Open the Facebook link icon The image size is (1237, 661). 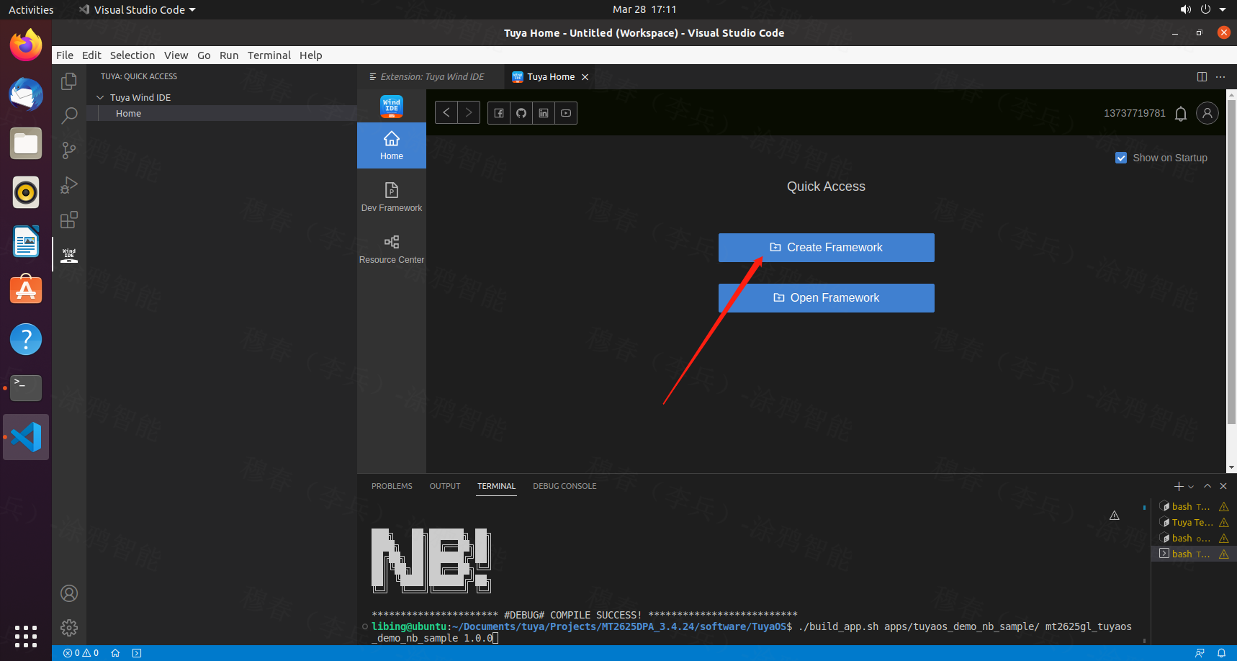499,113
